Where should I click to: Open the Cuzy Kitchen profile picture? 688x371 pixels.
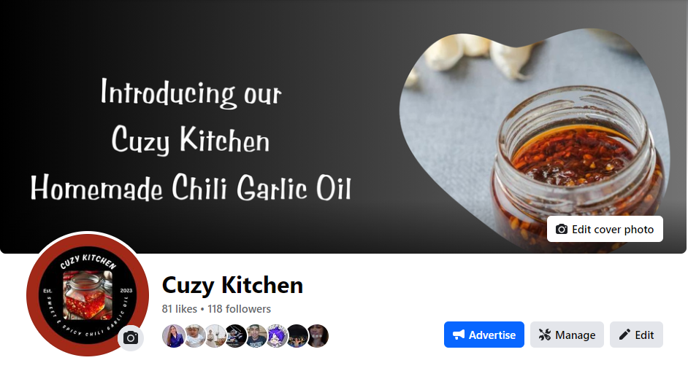click(88, 294)
